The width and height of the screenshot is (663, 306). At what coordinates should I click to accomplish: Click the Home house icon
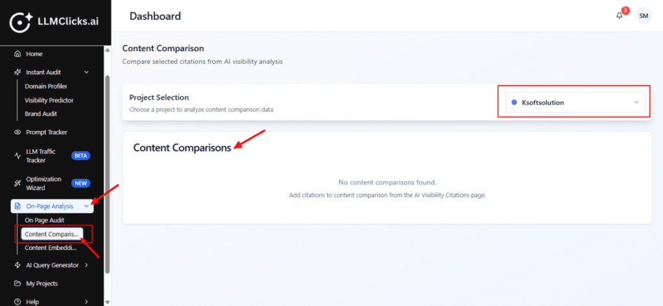pos(17,54)
